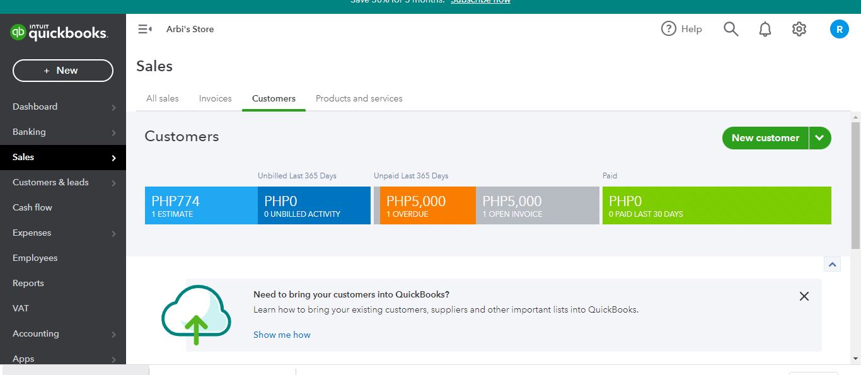The image size is (861, 375).
Task: Open Help with the question mark icon
Action: coord(669,29)
